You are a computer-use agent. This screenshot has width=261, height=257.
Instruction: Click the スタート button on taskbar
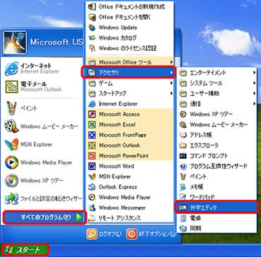click(25, 250)
